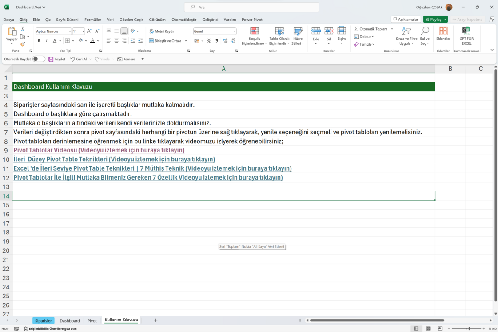Toggle the Otomatik Kaydet autosave switch
Screen dimensions: 498x332
pyautogui.click(x=39, y=59)
